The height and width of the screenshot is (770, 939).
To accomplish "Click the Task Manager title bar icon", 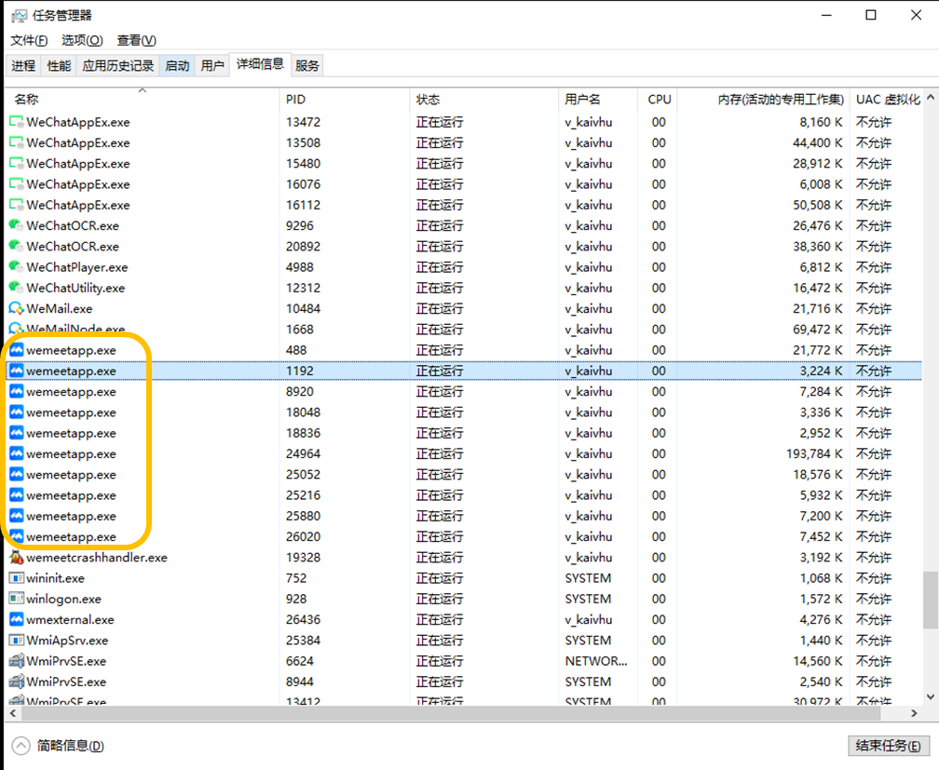I will tap(20, 16).
